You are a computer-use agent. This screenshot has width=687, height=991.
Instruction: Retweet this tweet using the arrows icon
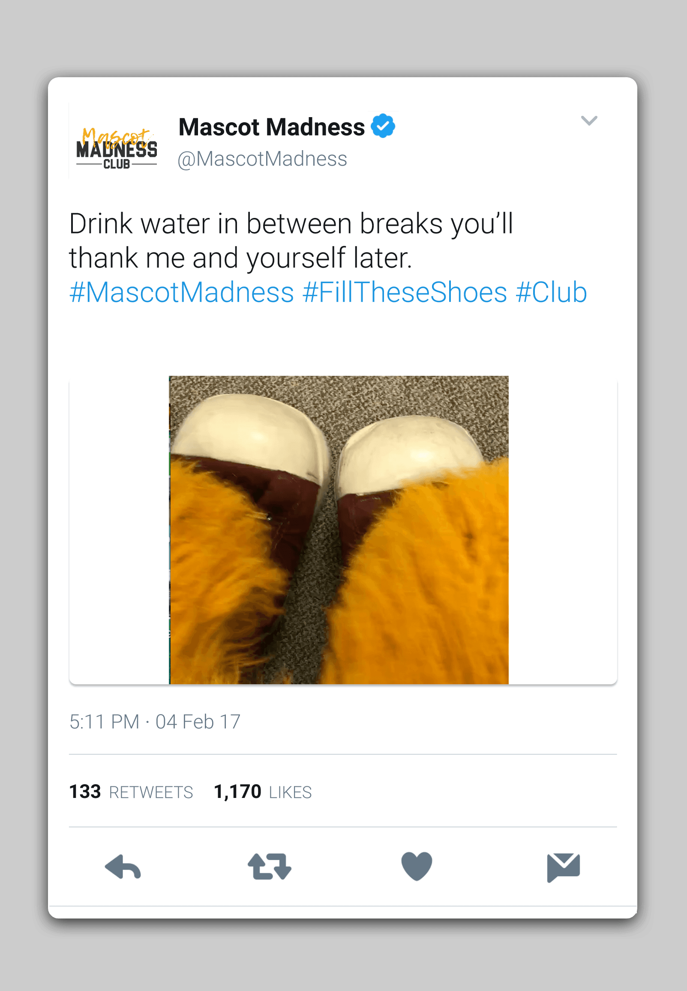click(x=270, y=867)
